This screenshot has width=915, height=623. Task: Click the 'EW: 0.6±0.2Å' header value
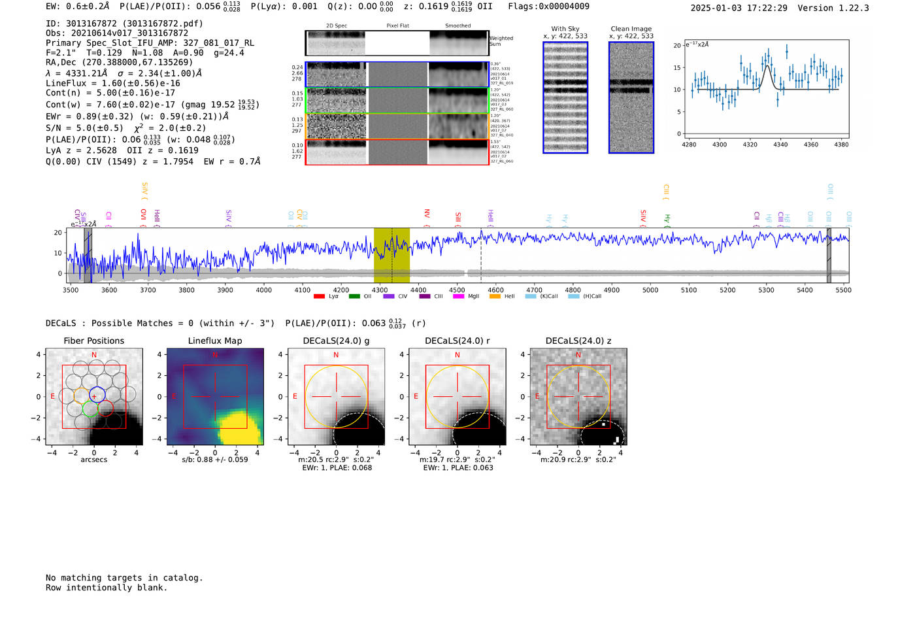tap(78, 7)
